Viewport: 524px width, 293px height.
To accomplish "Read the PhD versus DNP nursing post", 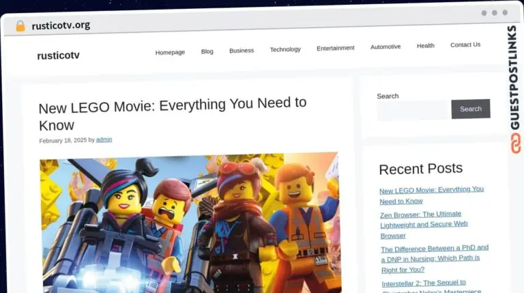I will (x=435, y=253).
